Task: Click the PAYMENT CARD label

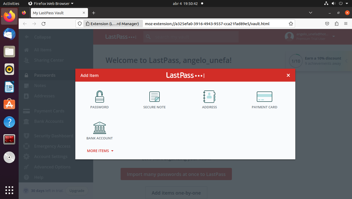Action: [265, 107]
